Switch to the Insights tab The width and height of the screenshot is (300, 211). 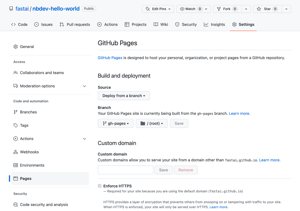(x=214, y=24)
